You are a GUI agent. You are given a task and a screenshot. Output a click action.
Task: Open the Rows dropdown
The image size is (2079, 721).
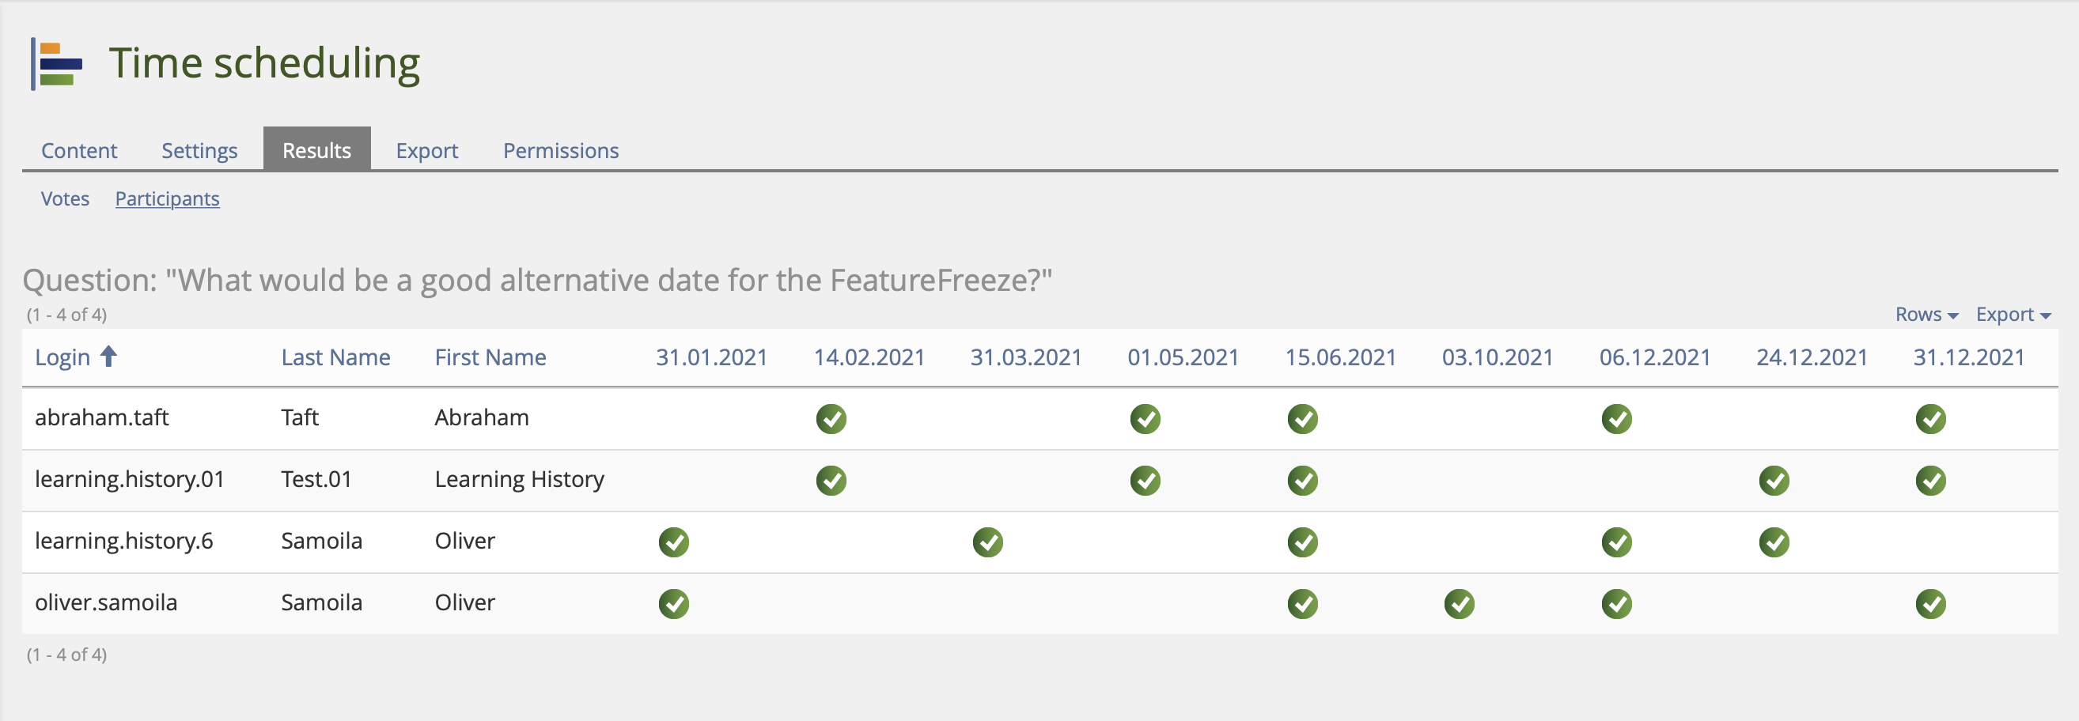click(1926, 315)
